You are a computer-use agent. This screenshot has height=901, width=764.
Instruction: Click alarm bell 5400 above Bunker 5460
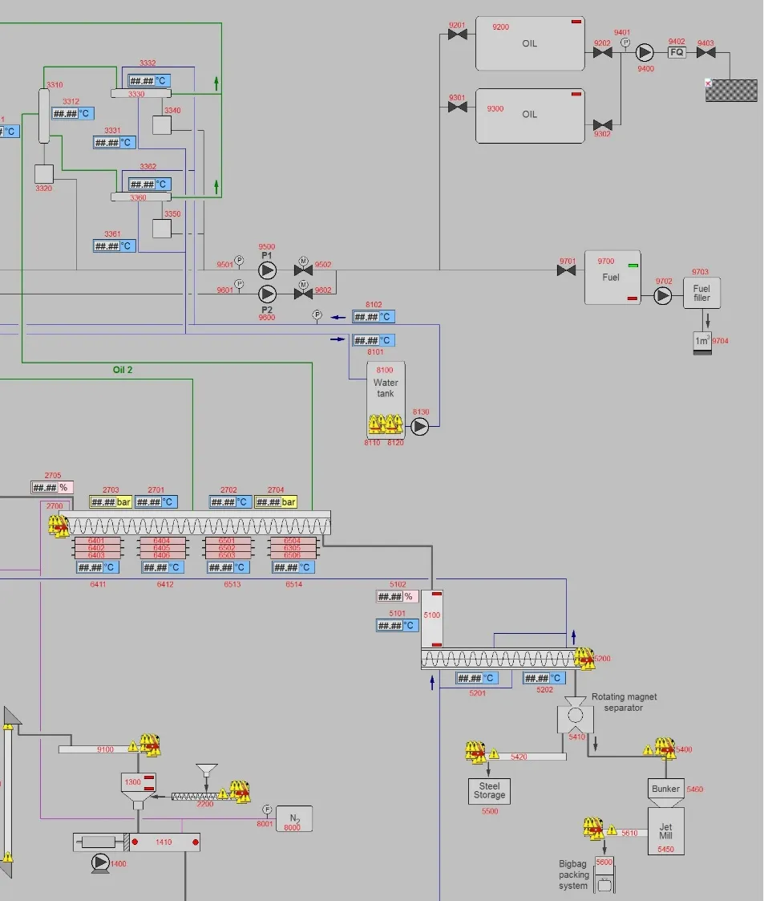(x=664, y=748)
